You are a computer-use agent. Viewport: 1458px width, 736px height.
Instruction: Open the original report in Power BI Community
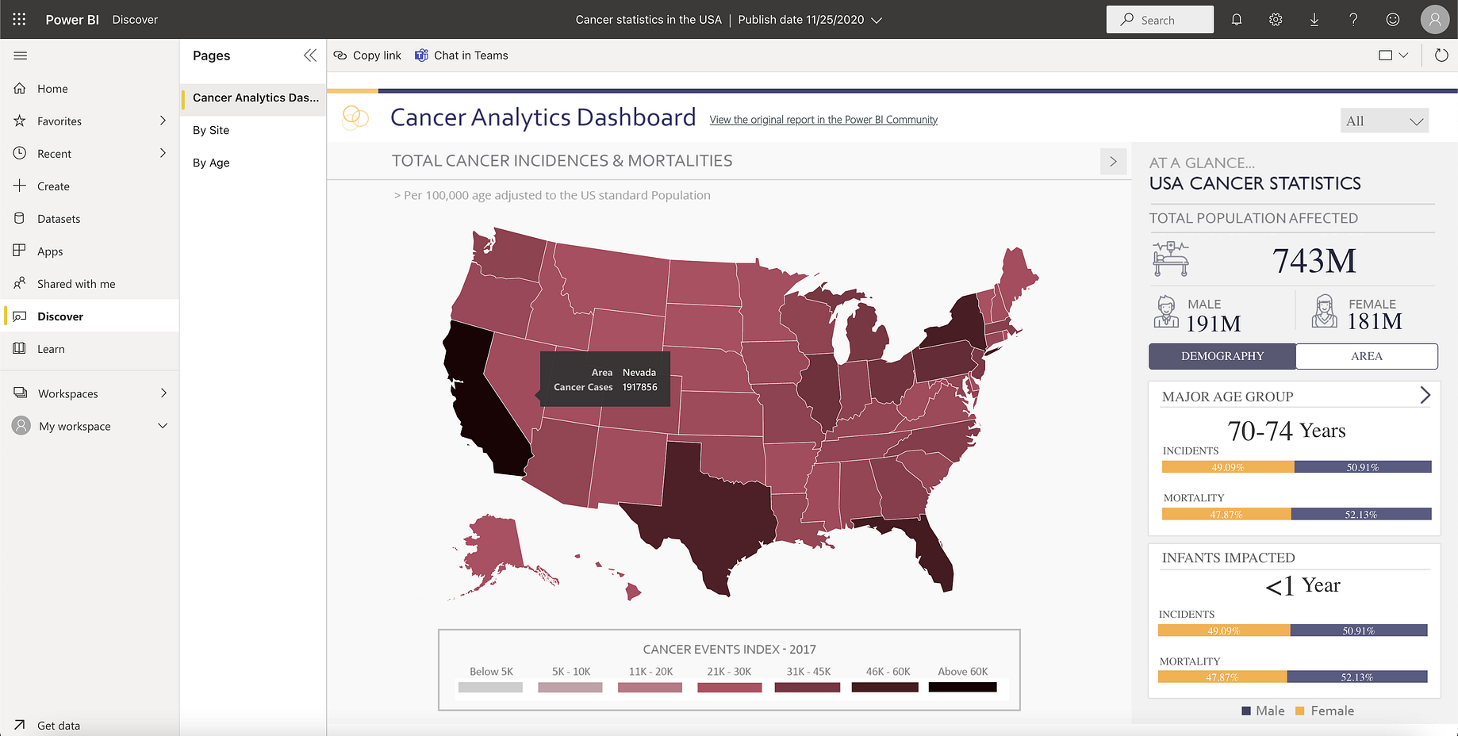[x=823, y=119]
